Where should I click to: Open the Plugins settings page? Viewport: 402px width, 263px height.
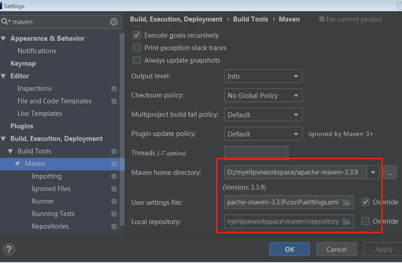coord(22,126)
